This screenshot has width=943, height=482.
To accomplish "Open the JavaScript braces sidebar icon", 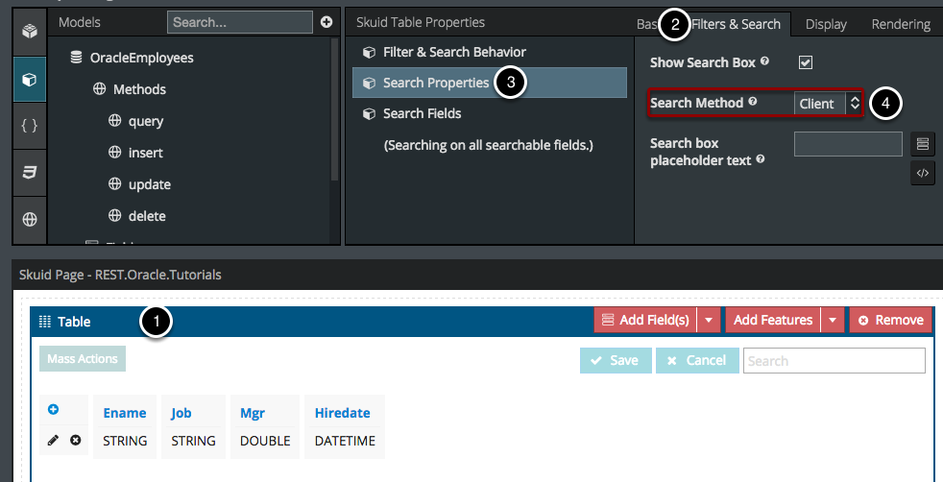I will click(30, 126).
